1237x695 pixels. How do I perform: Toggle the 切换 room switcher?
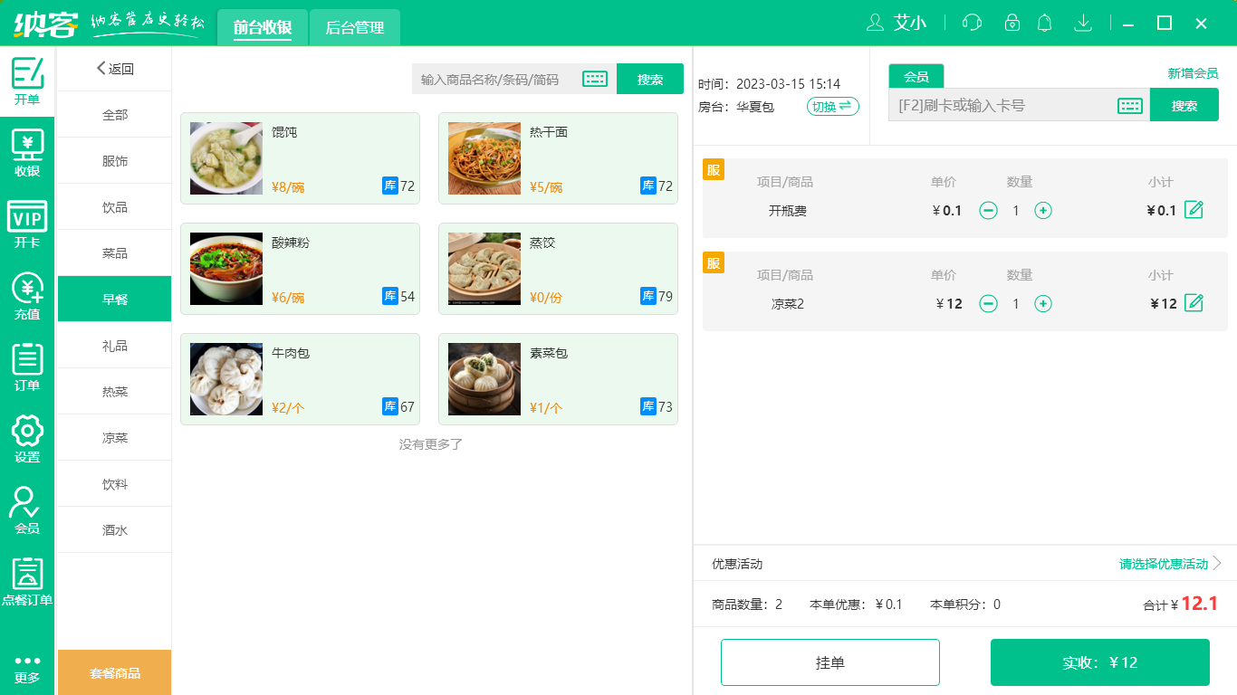pyautogui.click(x=831, y=106)
